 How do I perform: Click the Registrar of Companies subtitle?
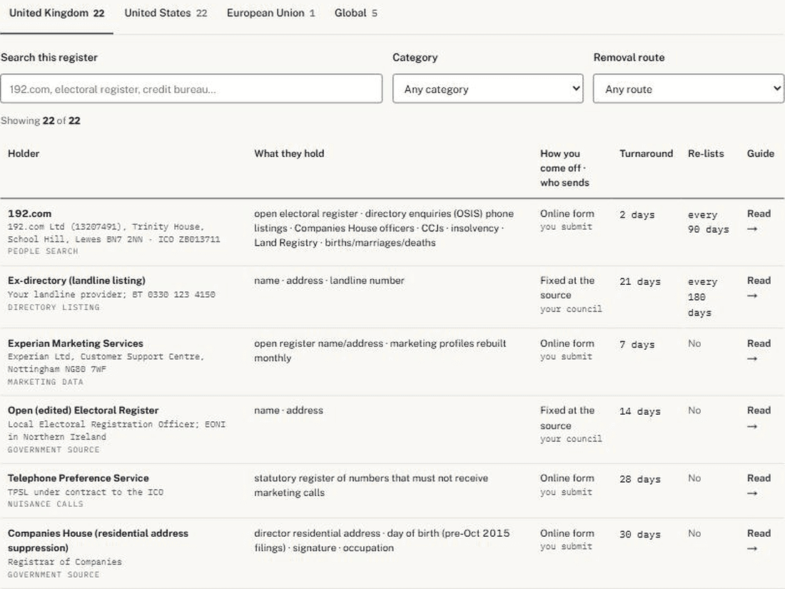tap(64, 562)
